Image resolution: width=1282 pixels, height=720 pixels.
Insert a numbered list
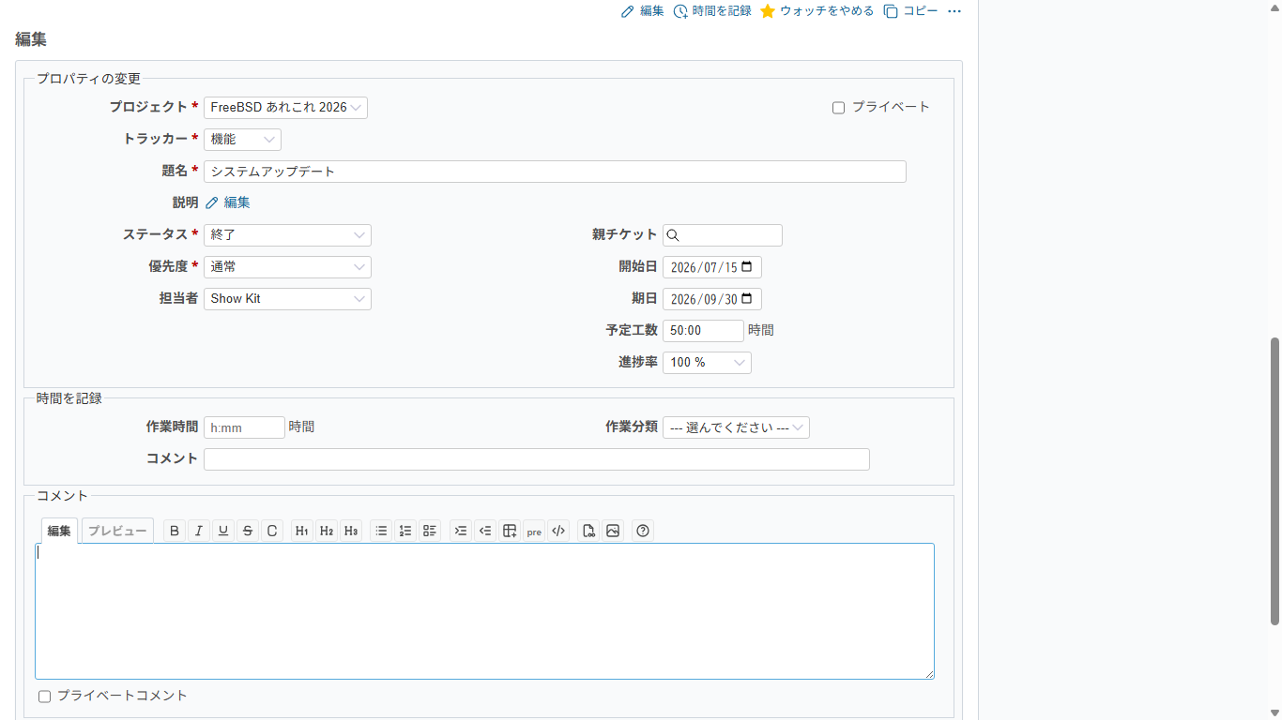(x=405, y=531)
